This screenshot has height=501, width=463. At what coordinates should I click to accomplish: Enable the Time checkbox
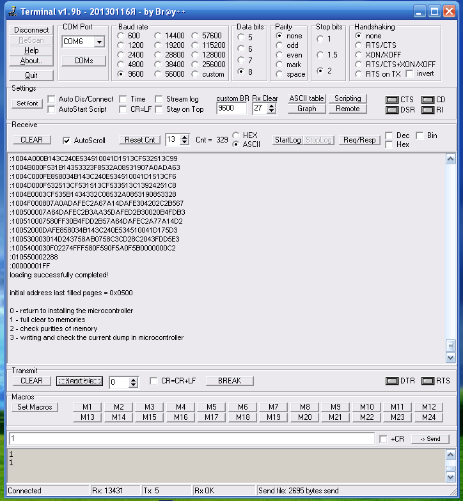click(x=123, y=99)
